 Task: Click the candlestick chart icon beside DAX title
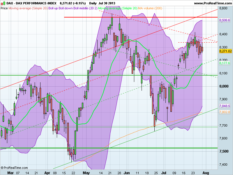pos(3,3)
